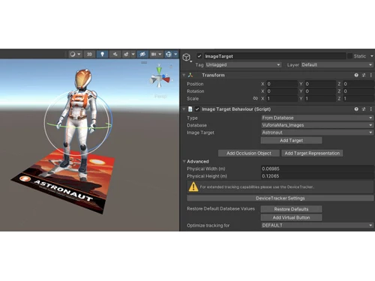The width and height of the screenshot is (375, 281).
Task: Open the Type From Database dropdown
Action: click(x=317, y=118)
